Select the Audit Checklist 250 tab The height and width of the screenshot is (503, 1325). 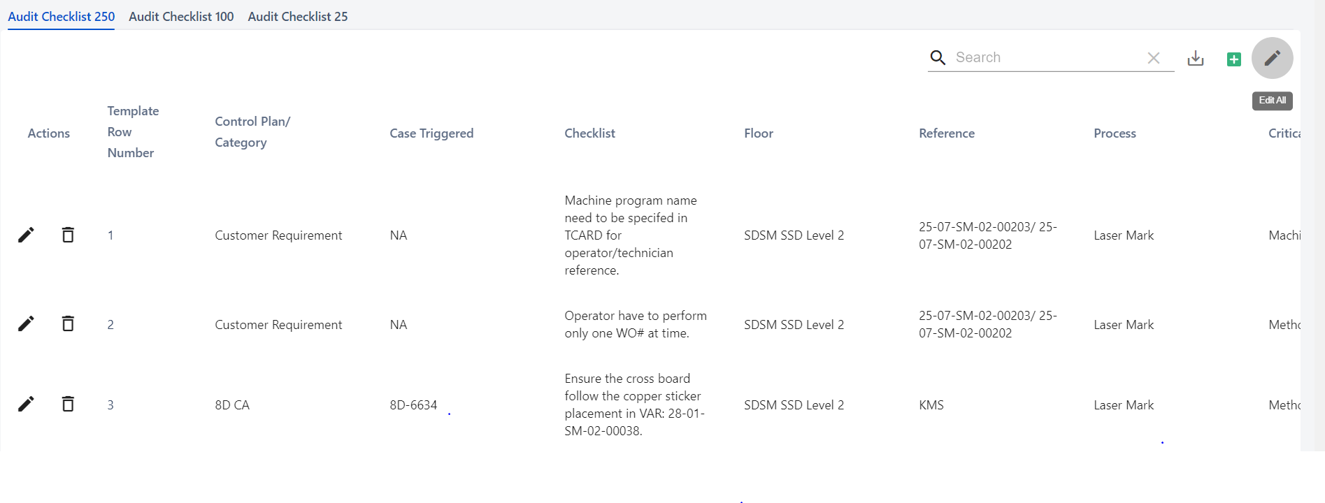(x=60, y=16)
